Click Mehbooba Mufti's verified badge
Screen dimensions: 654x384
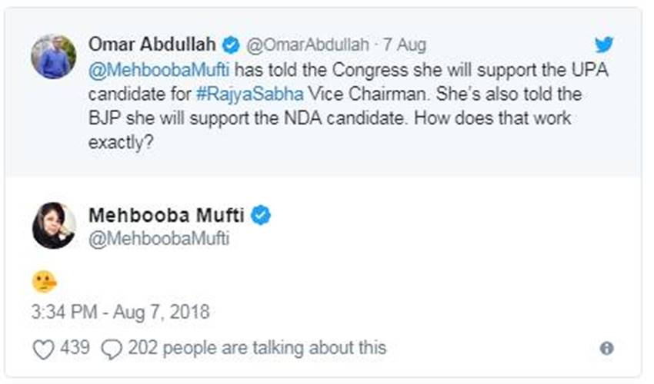pos(261,216)
